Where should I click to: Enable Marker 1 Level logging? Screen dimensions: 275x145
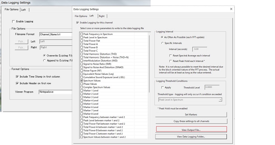pyautogui.click(x=82, y=91)
